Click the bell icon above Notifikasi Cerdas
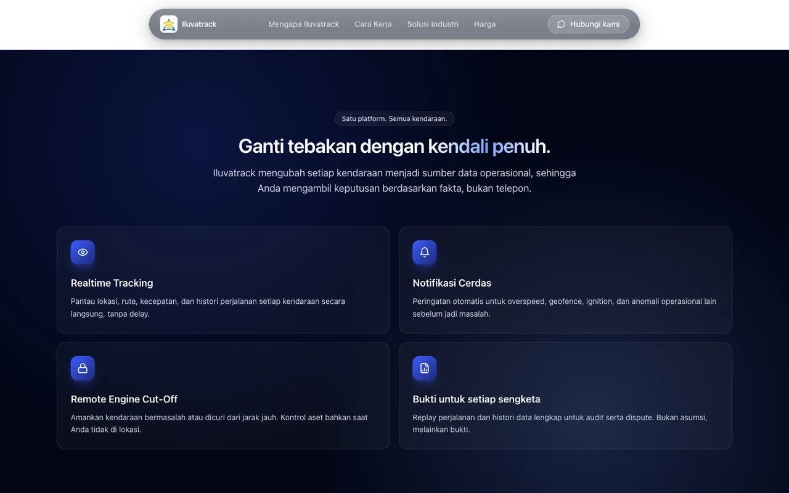 pos(425,252)
